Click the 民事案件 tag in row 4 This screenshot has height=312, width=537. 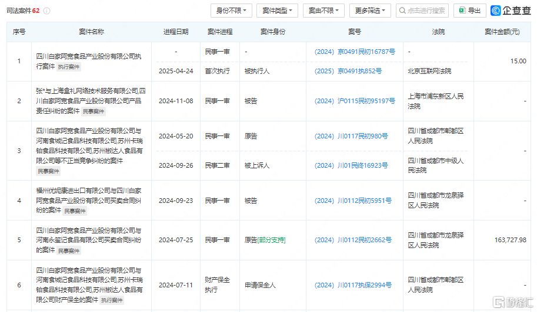pyautogui.click(x=75, y=211)
